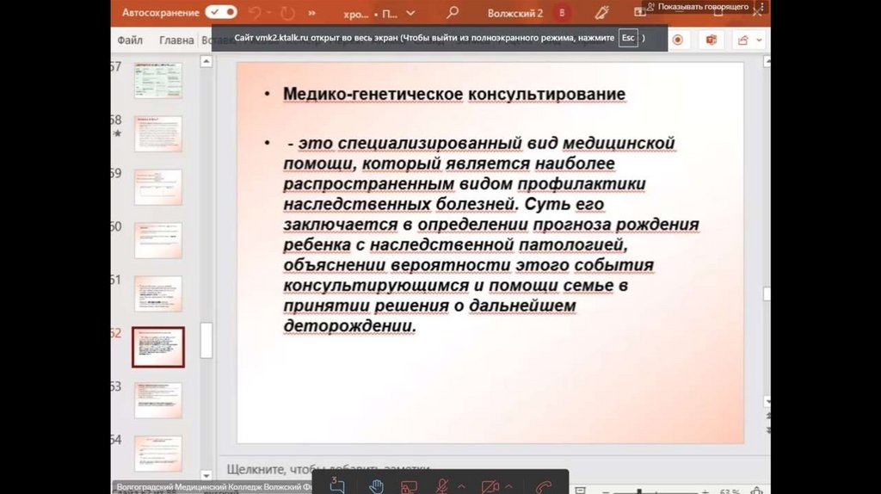Expand the quick access toolbar chevrons
Image resolution: width=881 pixels, height=494 pixels.
tap(311, 14)
